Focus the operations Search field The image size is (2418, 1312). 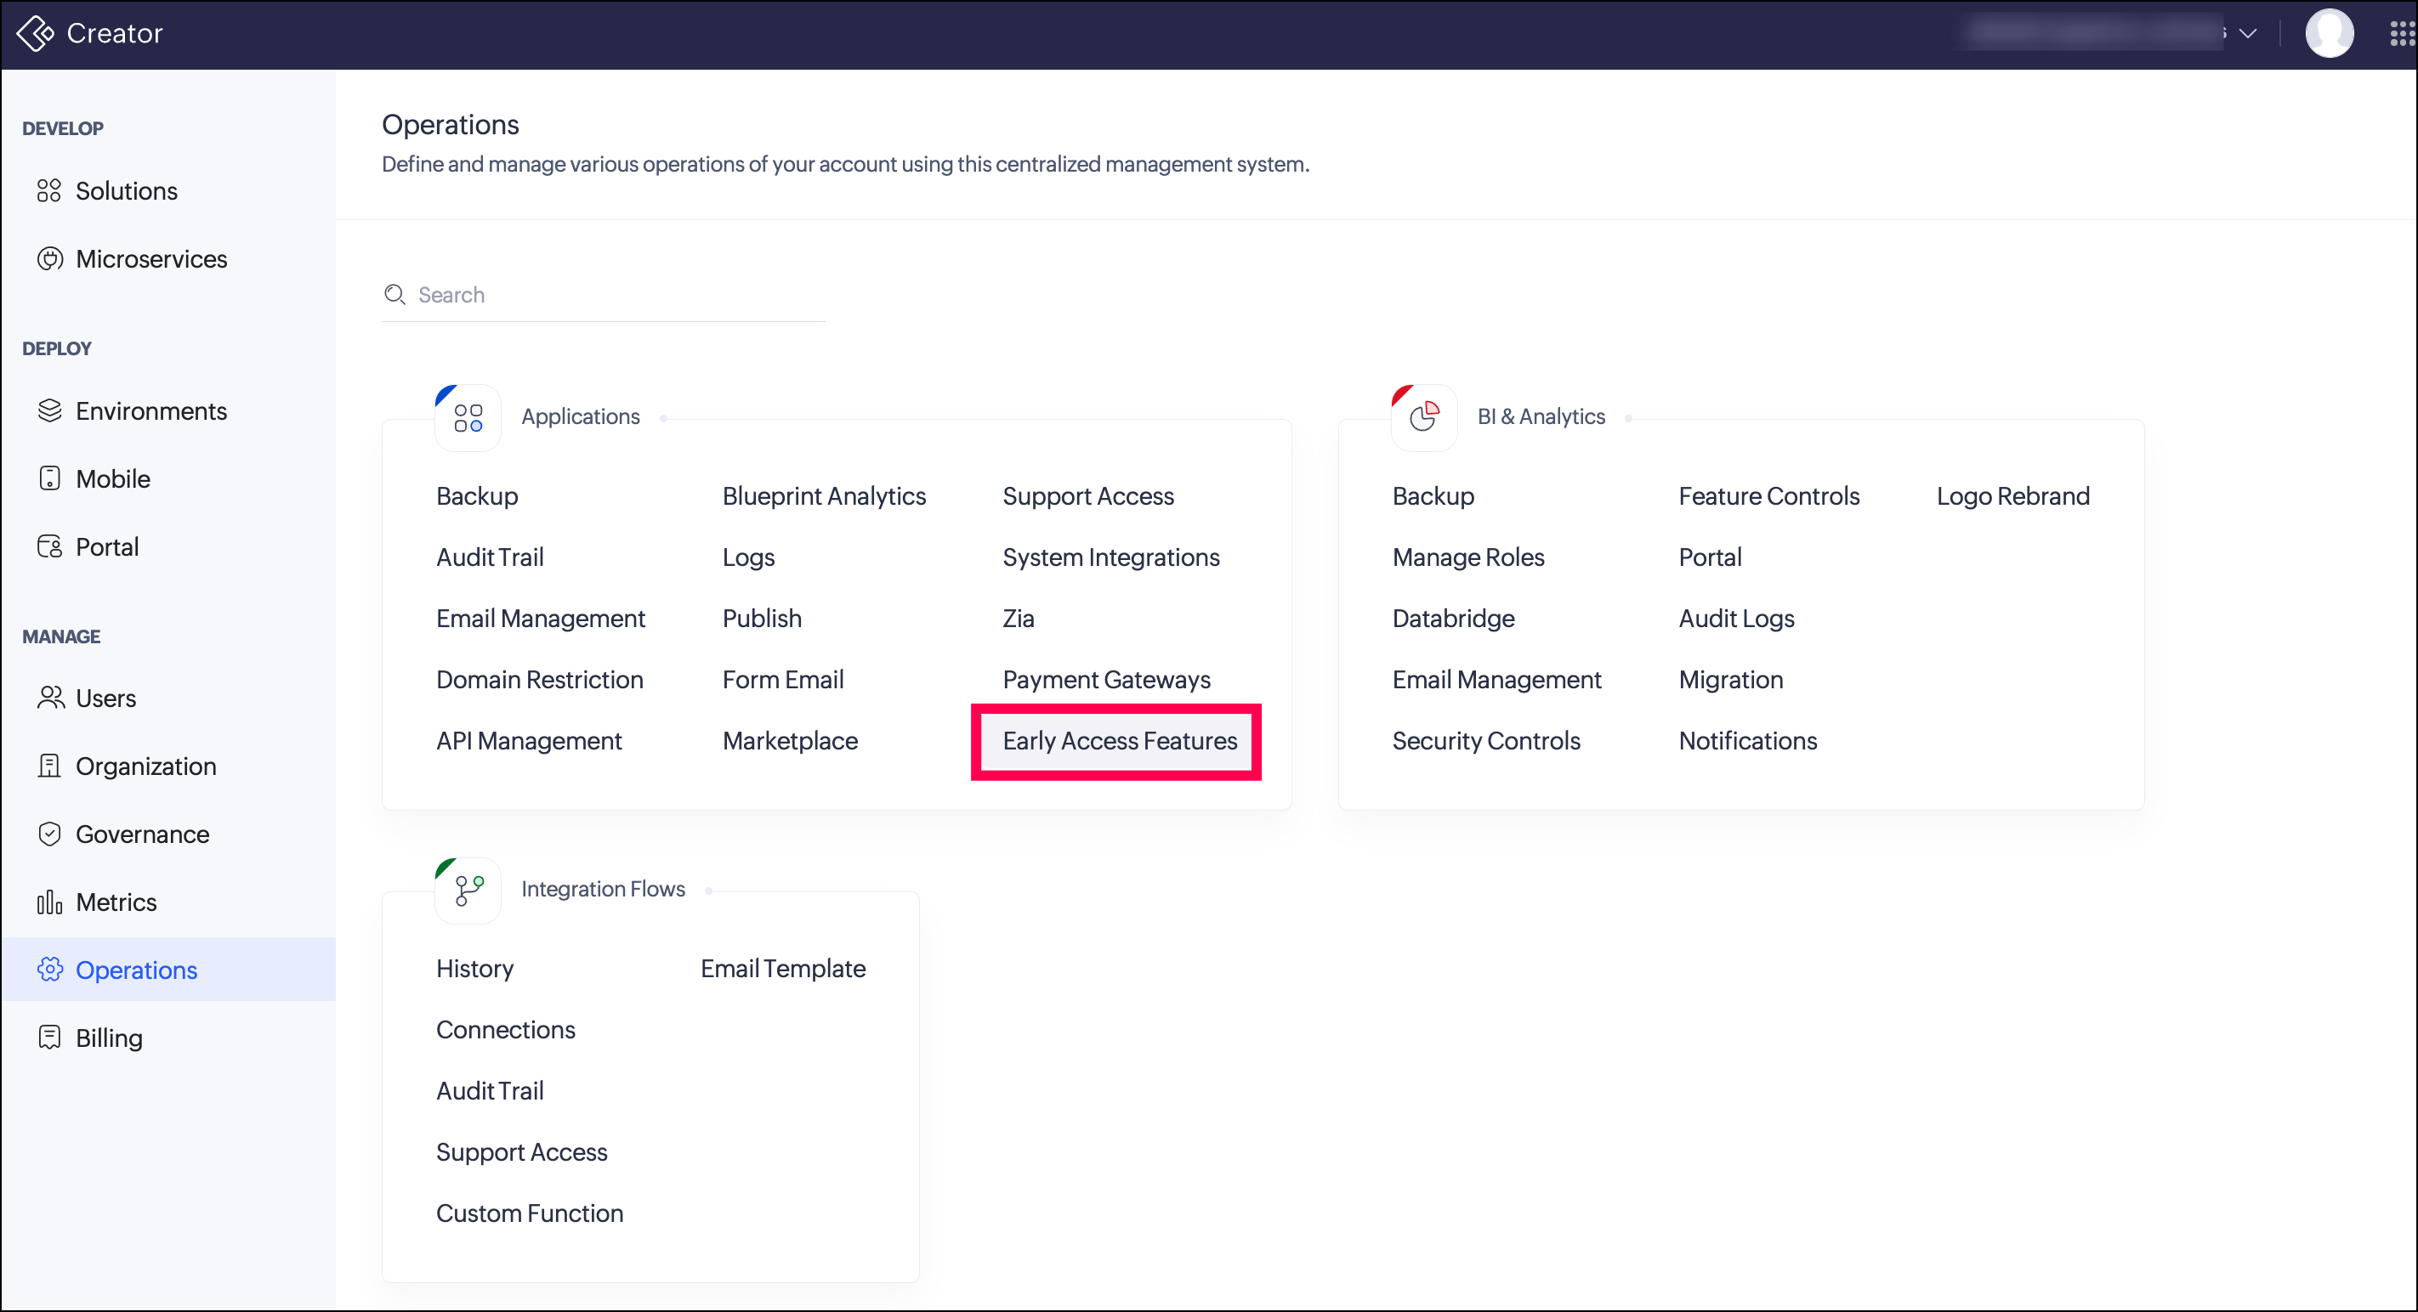coord(620,296)
